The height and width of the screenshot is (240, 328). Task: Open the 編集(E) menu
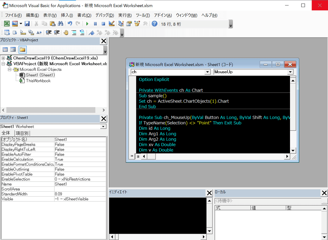33,15
